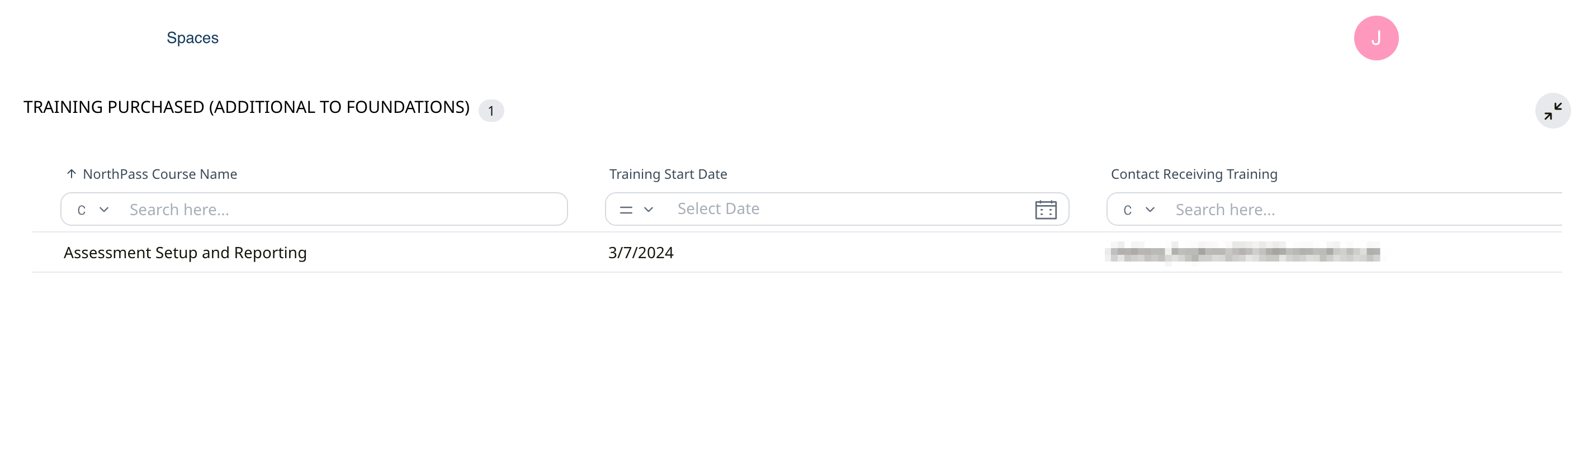
Task: Click the equals sign in date filter
Action: [626, 210]
